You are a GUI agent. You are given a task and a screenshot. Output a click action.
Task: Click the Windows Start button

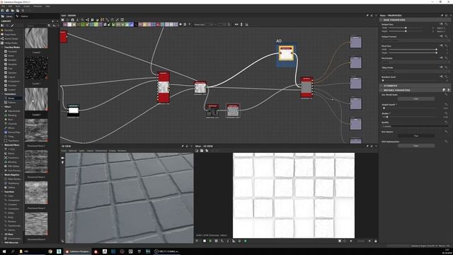point(4,251)
